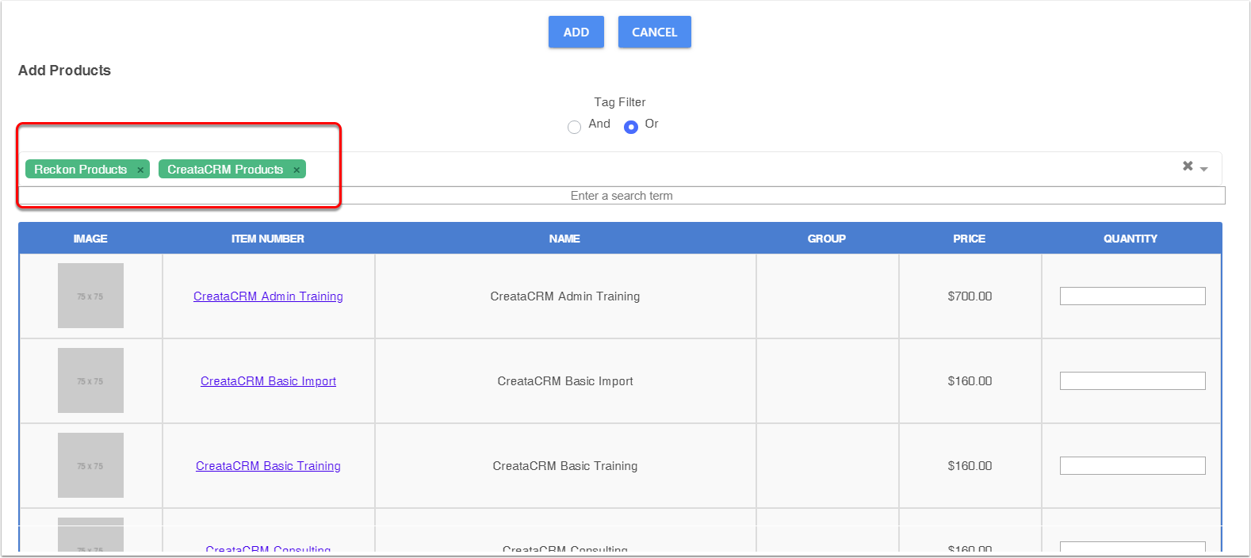Click the CreataCRM Basic Training image thumbnail
Image resolution: width=1251 pixels, height=558 pixels.
(x=90, y=465)
